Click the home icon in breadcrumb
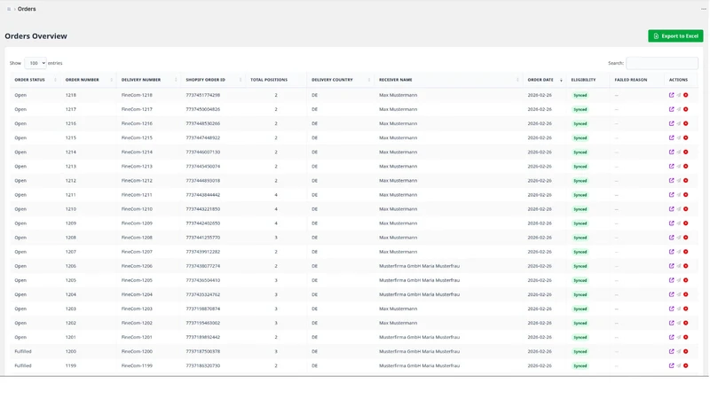The height and width of the screenshot is (399, 710). [9, 9]
